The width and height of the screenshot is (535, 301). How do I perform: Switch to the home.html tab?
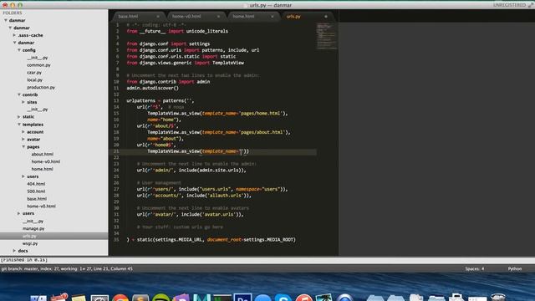pos(243,17)
